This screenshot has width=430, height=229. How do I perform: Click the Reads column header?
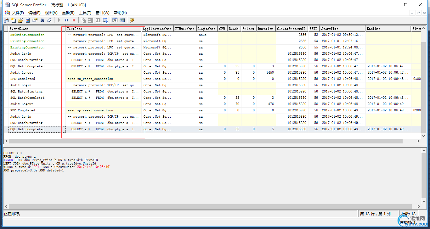[x=235, y=29]
